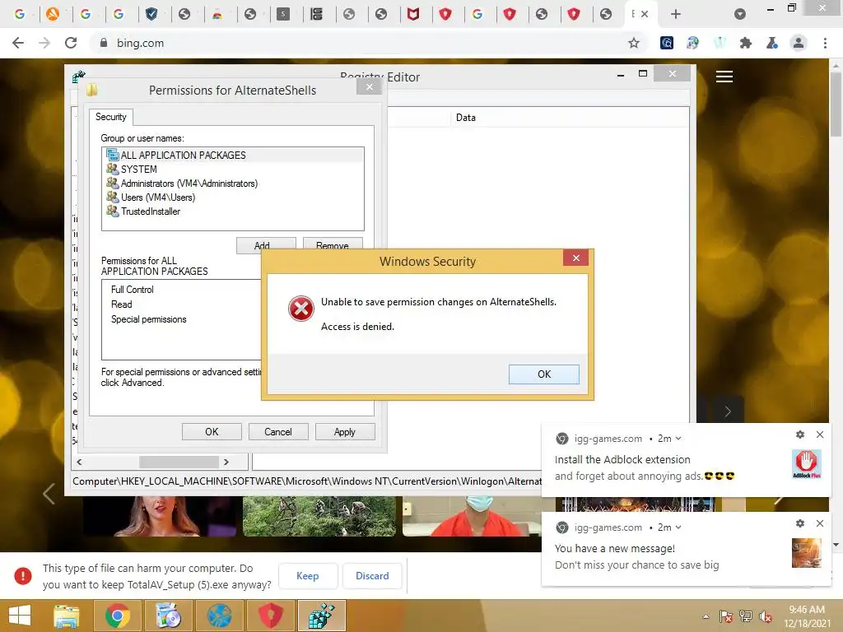Click the Registry Editor app icon
The width and height of the screenshot is (843, 632).
tap(79, 77)
